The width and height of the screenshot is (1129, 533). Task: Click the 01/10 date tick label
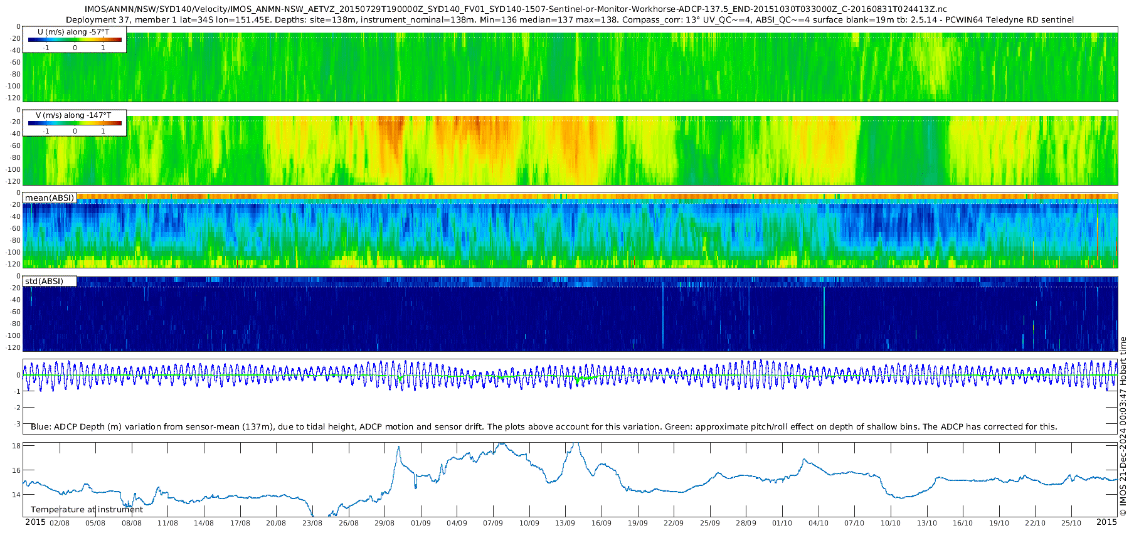pos(782,523)
